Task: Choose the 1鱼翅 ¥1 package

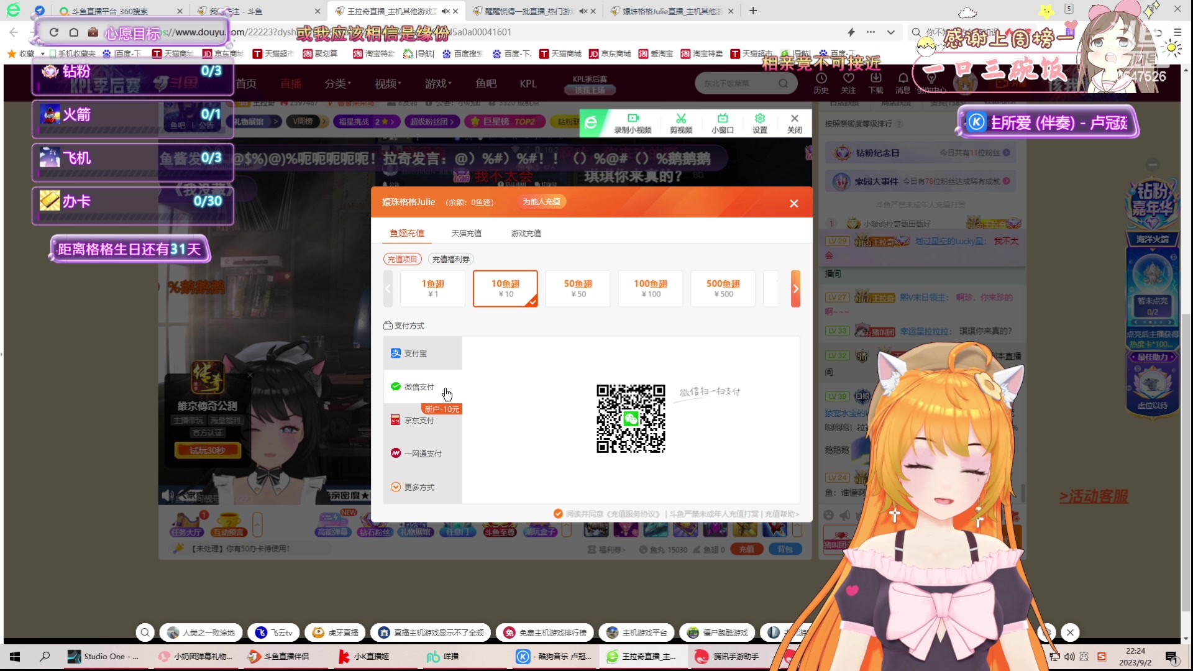Action: (433, 288)
